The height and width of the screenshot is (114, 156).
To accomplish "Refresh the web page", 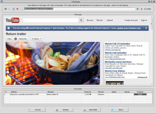I will pos(13,9).
